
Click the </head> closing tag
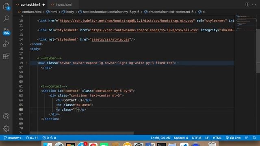[36, 44]
